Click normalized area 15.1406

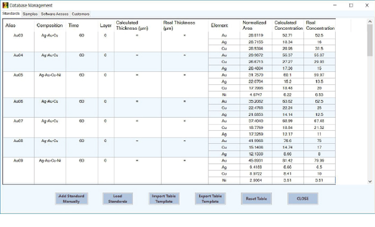[256, 148]
